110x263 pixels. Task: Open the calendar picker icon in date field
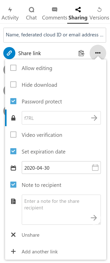click(95, 168)
